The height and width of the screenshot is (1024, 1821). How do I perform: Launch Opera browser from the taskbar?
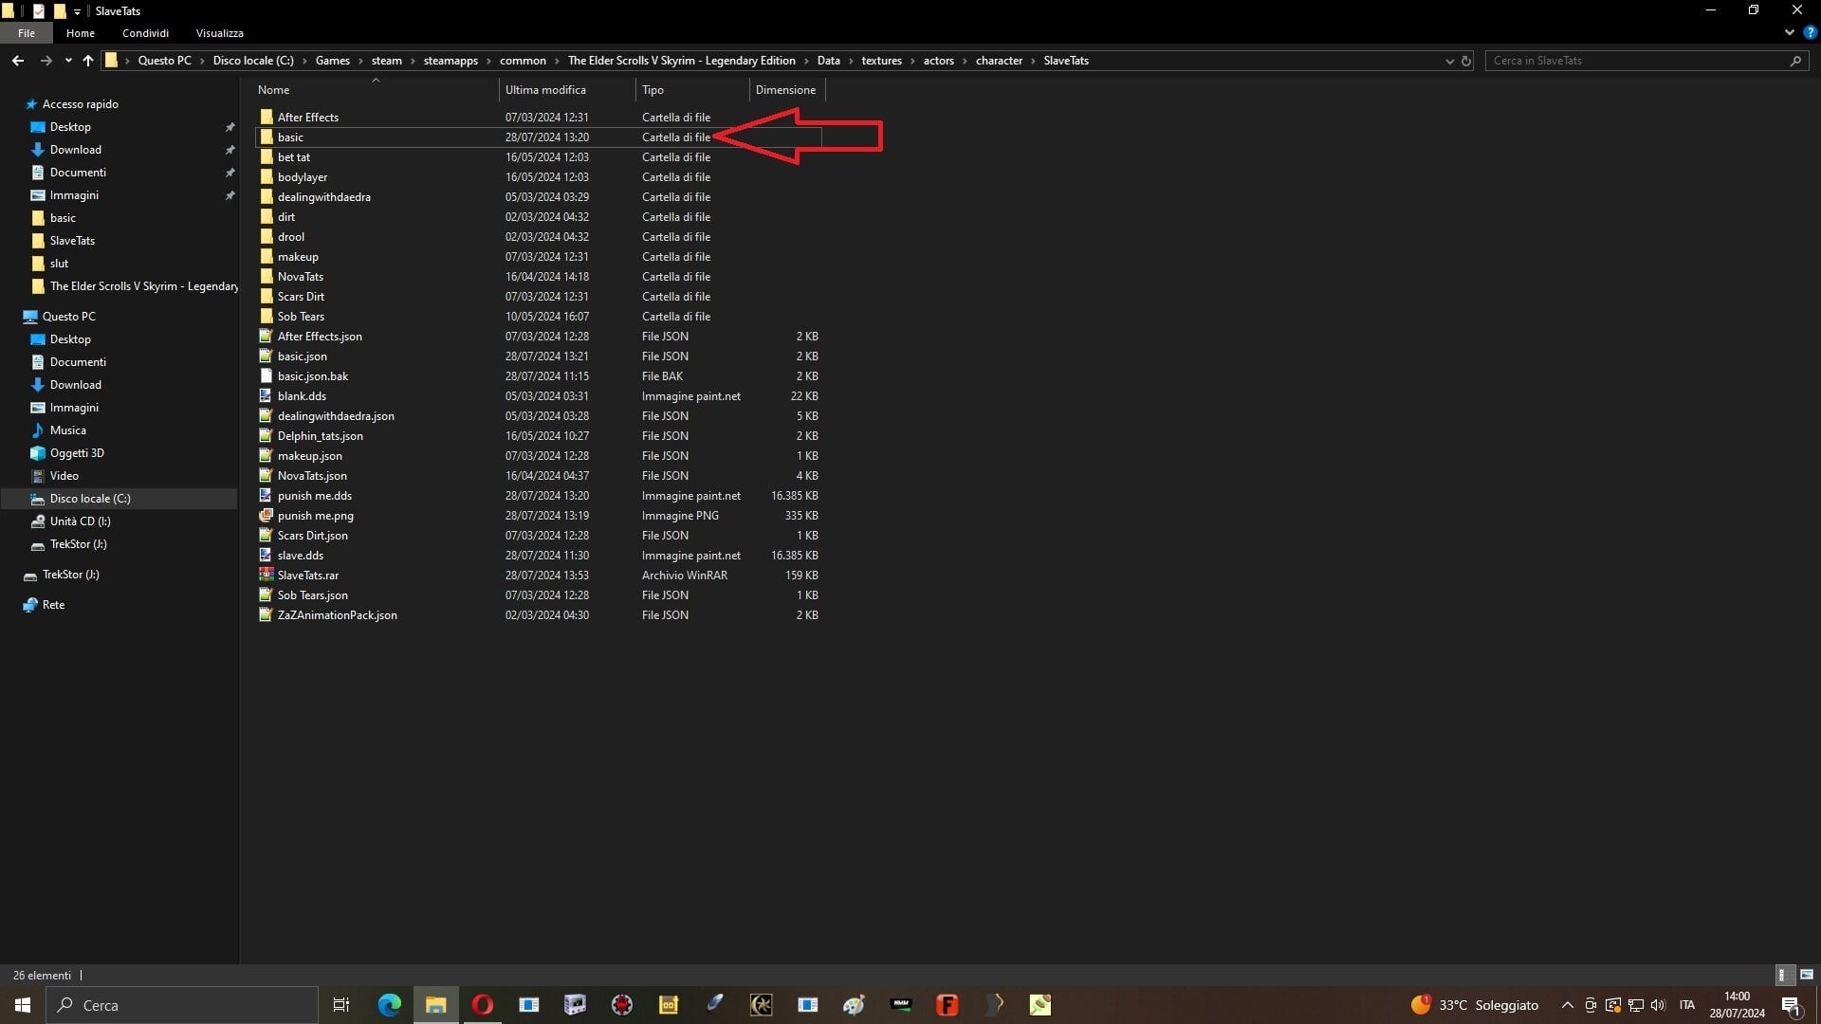point(482,1005)
